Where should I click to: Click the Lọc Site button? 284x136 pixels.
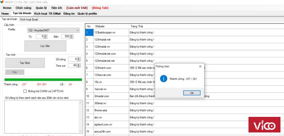click(x=45, y=46)
